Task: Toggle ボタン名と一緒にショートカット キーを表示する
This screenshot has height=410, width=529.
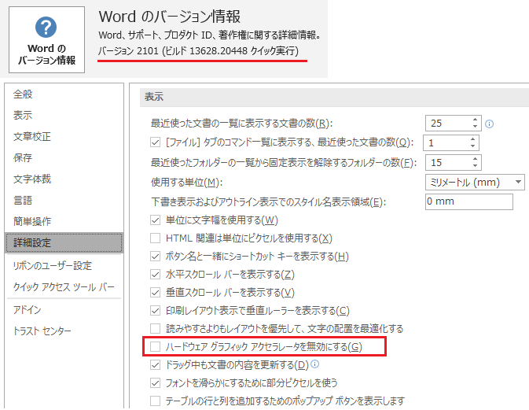Action: (155, 257)
